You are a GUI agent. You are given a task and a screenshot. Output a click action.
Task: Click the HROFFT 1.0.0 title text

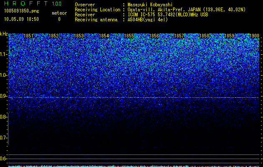pos(33,3)
